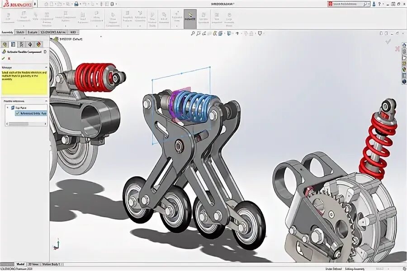The image size is (407, 271).
Task: Open the DimXpertManager panel tab
Action: (x=30, y=44)
